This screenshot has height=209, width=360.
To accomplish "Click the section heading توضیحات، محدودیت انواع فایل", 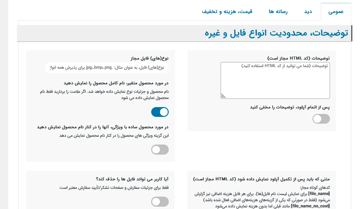I will 276,33.
